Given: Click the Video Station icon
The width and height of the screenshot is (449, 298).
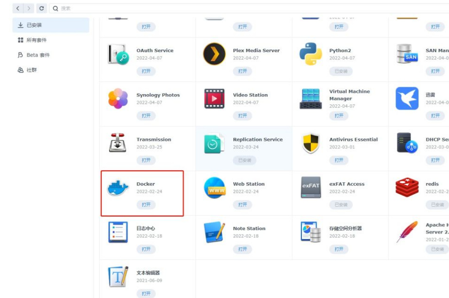Looking at the screenshot, I should 214,99.
